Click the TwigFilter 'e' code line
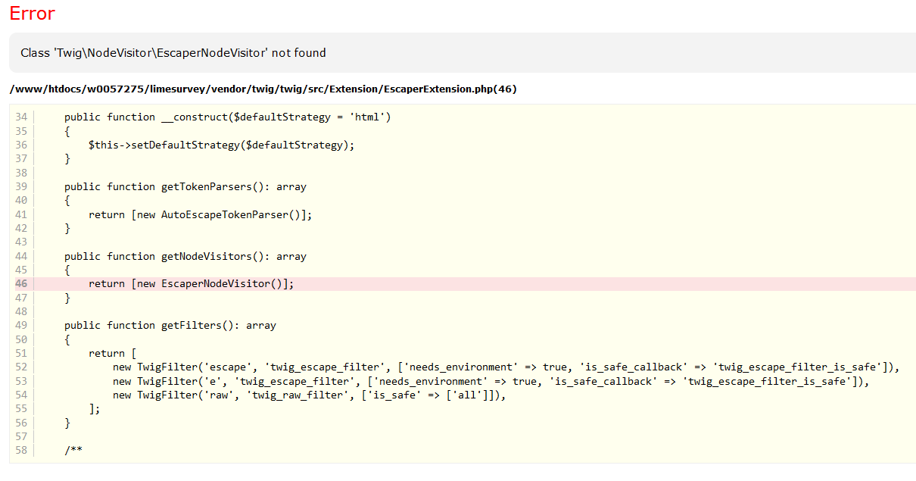 (x=491, y=381)
